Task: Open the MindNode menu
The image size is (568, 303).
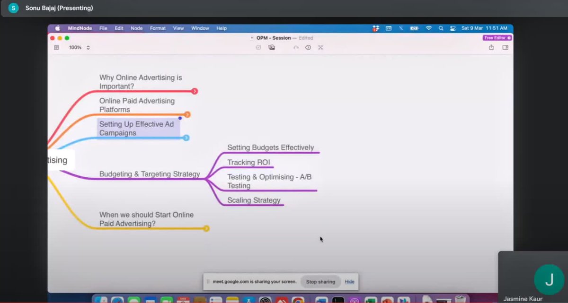Action: click(81, 28)
